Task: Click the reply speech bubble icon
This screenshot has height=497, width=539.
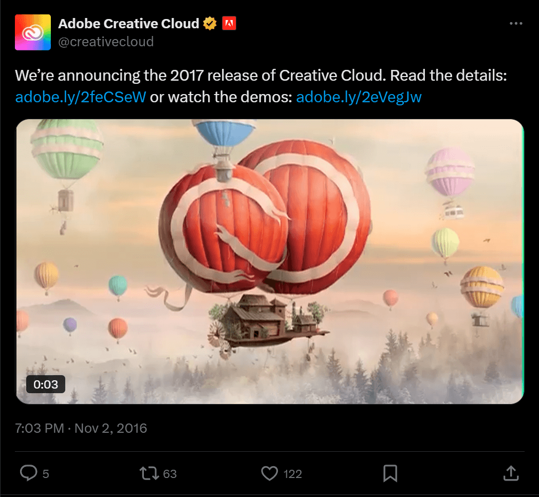Action: (28, 473)
